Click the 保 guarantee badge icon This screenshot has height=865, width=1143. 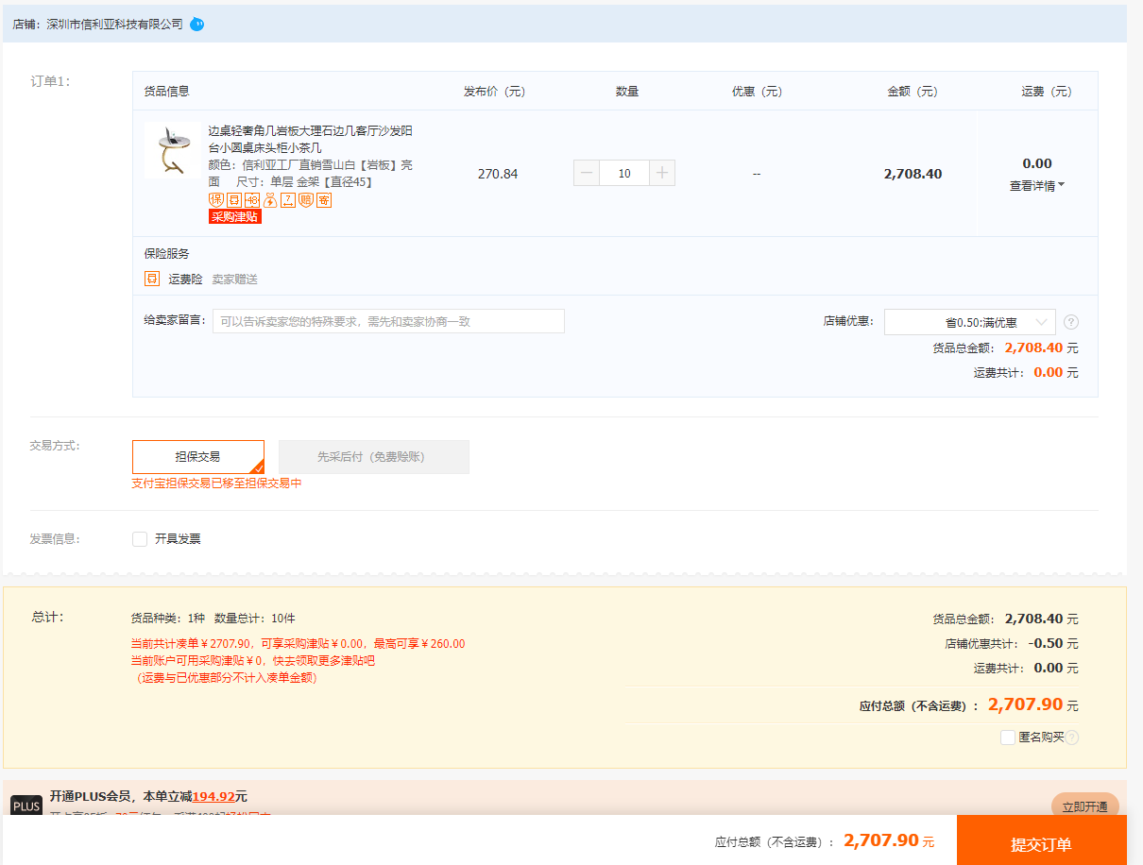pyautogui.click(x=216, y=200)
